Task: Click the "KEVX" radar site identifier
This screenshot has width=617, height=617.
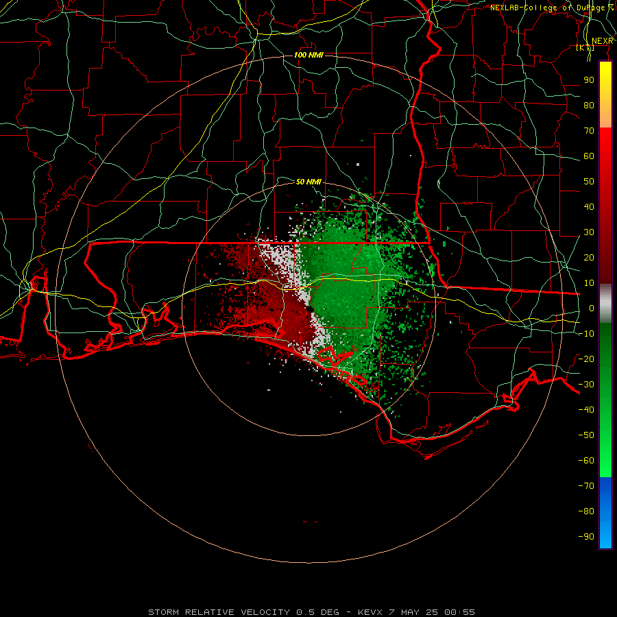Action: 370,612
